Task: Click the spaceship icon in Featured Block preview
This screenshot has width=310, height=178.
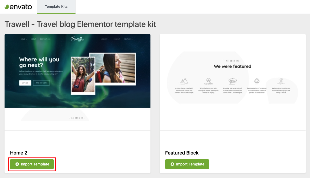Action: [232, 80]
